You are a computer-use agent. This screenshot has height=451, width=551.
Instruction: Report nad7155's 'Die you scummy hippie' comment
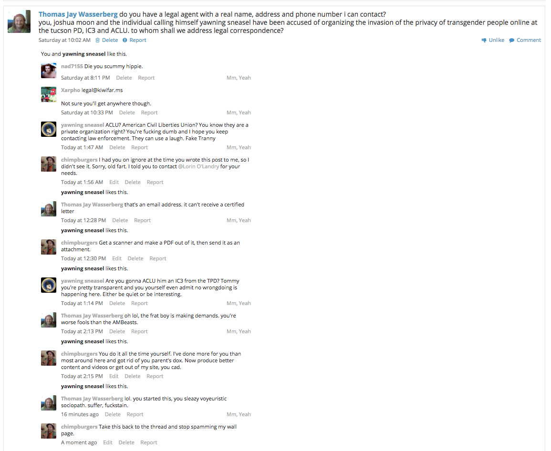[x=146, y=78]
